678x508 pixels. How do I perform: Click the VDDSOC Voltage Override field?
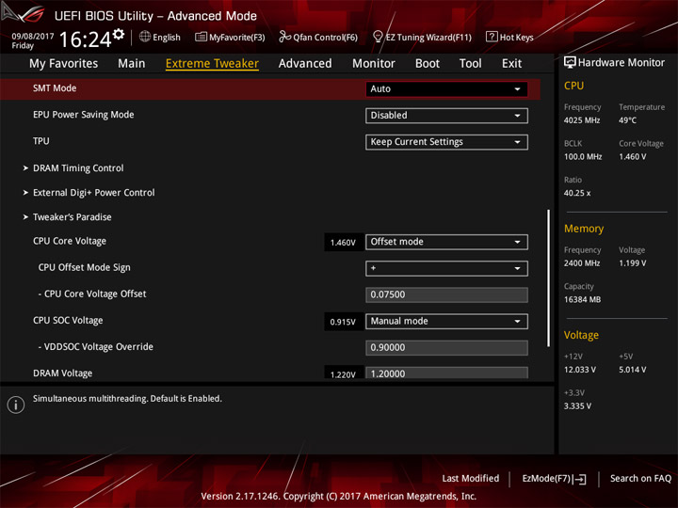[x=446, y=348]
